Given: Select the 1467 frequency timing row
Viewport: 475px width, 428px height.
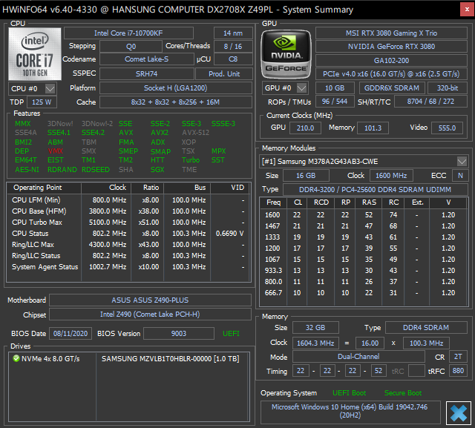Looking at the screenshot, I should (x=364, y=225).
